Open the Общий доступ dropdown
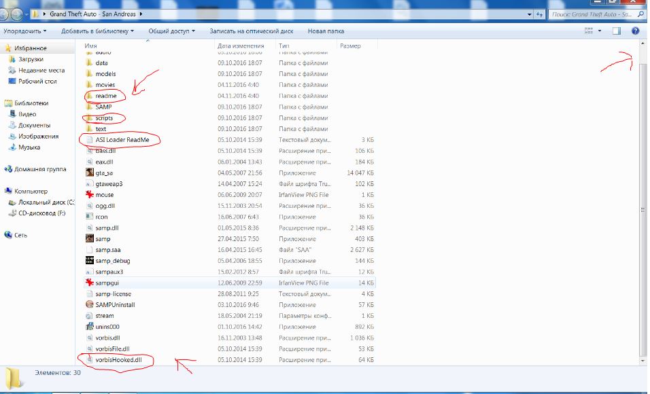Viewport: 650px width, 394px height. tap(171, 31)
